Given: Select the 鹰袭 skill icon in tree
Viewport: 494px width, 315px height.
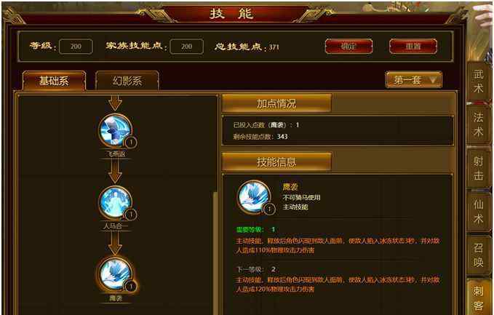Looking at the screenshot, I should click(115, 274).
